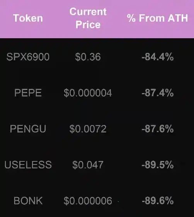Click the -87.4% value for PEPE
194x217 pixels.
coord(158,93)
